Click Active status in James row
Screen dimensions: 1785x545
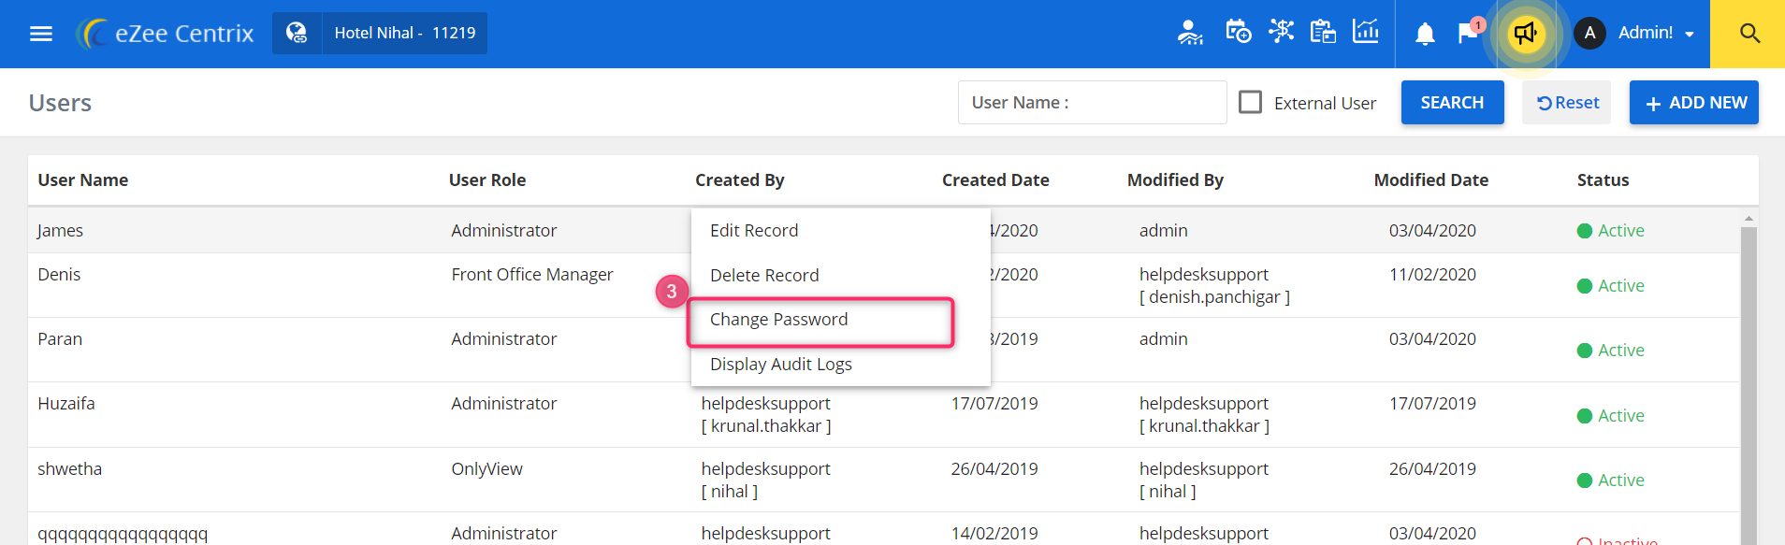tap(1611, 230)
